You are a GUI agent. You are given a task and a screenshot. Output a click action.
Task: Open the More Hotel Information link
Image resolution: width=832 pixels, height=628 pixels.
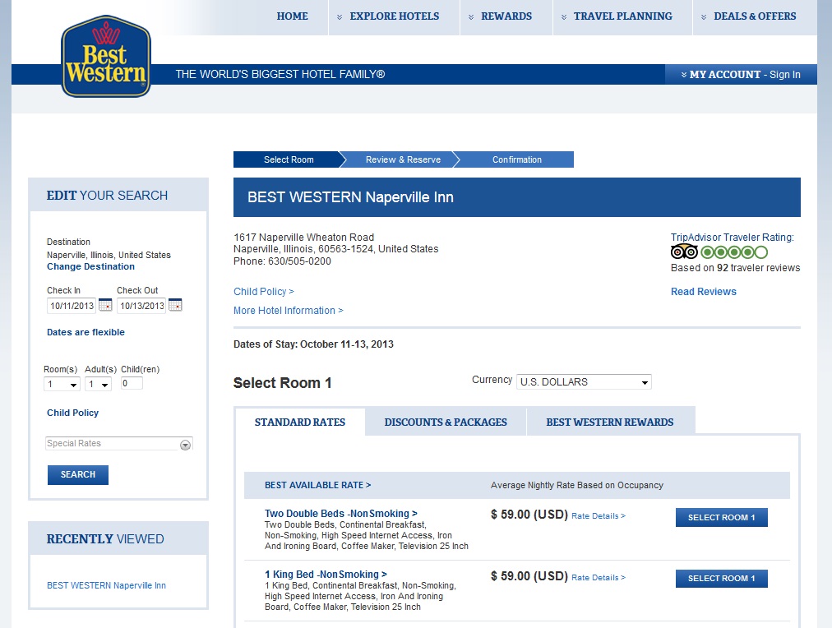(288, 311)
